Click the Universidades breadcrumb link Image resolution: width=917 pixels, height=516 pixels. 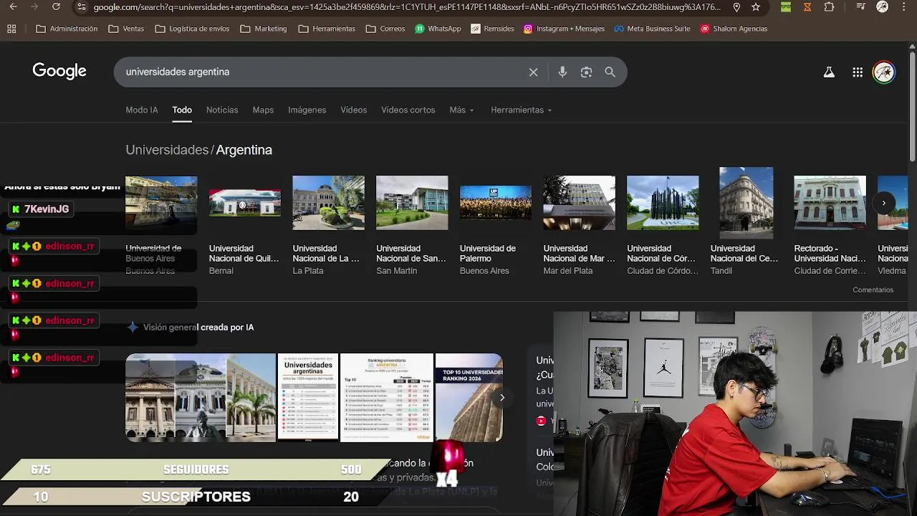click(167, 150)
